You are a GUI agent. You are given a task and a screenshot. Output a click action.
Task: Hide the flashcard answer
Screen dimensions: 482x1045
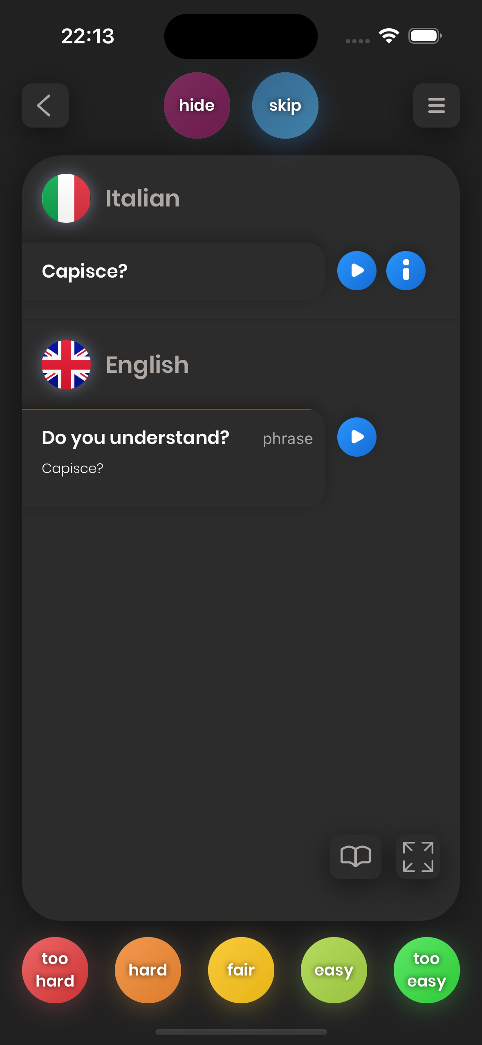[197, 105]
